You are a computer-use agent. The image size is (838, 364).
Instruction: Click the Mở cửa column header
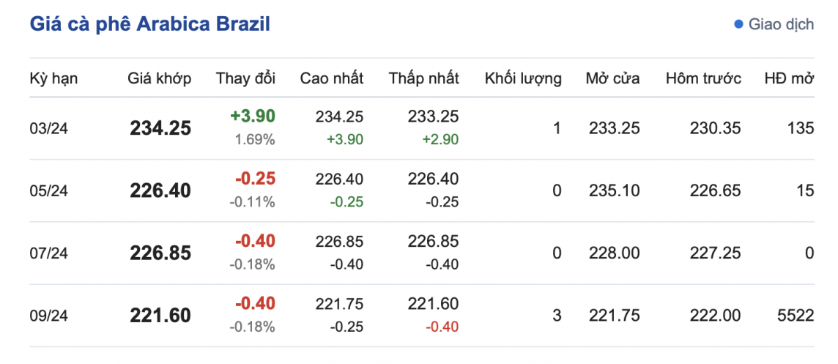coord(612,78)
